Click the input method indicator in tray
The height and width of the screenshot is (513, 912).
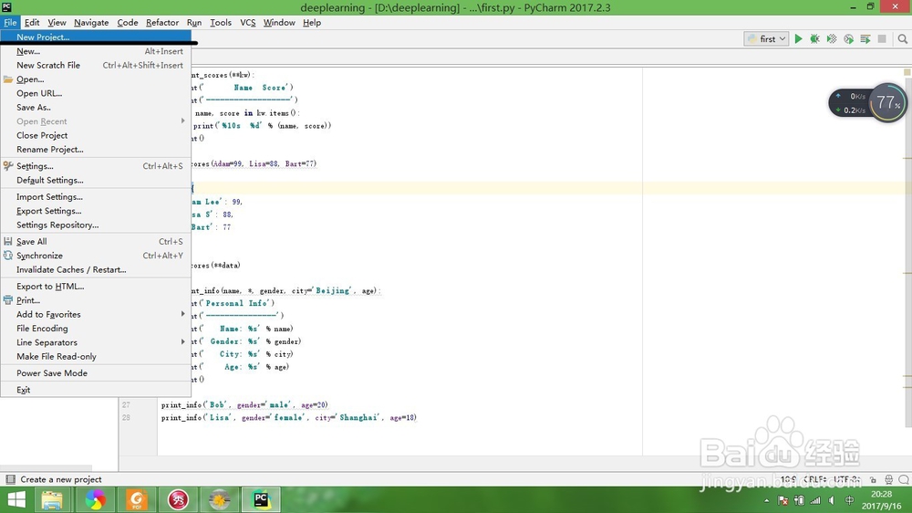coord(850,500)
